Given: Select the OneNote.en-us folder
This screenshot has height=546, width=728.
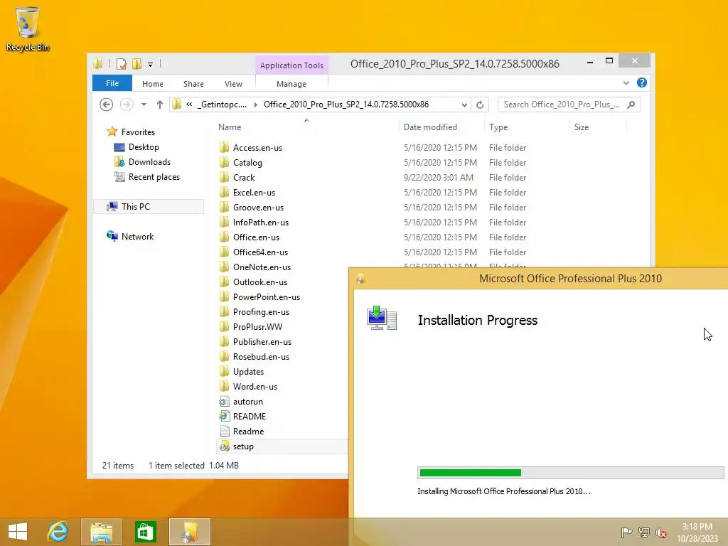Looking at the screenshot, I should click(x=262, y=267).
